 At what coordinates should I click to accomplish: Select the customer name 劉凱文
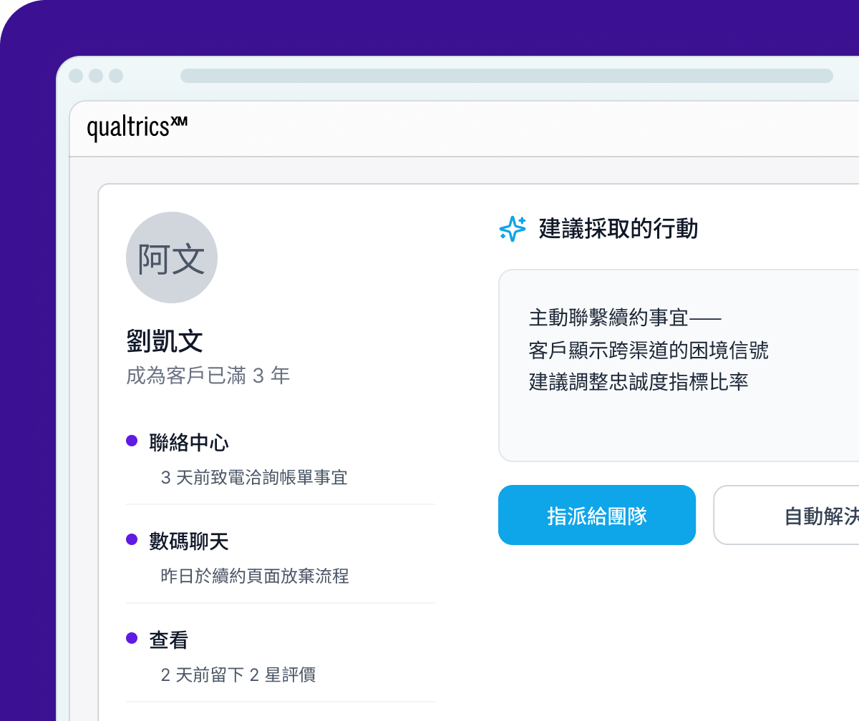click(x=165, y=341)
